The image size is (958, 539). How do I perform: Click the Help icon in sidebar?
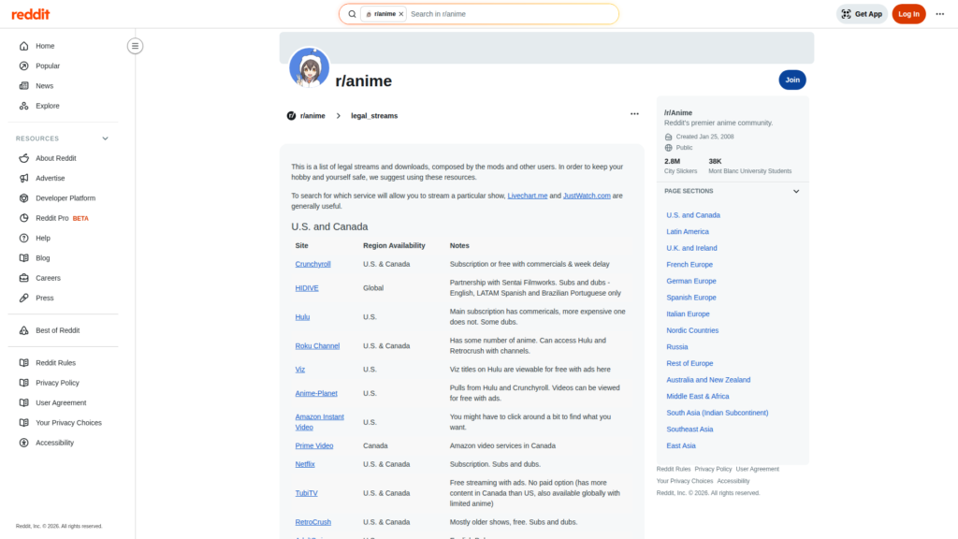coord(24,238)
